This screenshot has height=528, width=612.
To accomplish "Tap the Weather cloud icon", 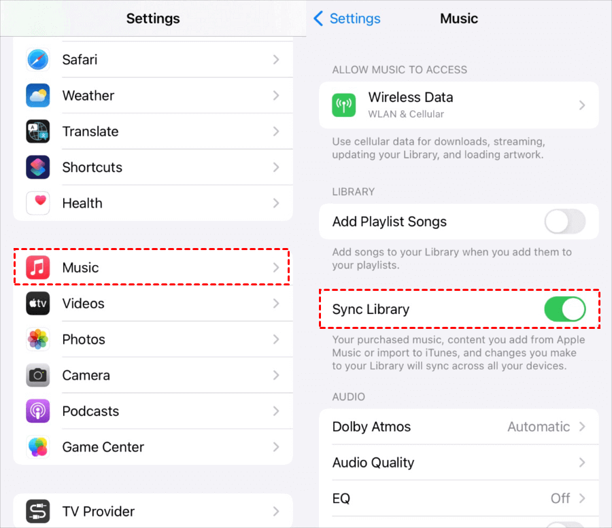I will click(38, 96).
